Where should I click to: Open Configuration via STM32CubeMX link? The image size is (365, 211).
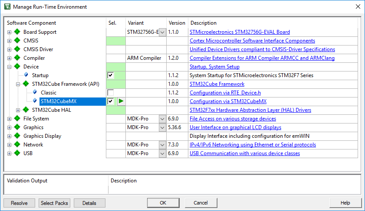pyautogui.click(x=228, y=101)
